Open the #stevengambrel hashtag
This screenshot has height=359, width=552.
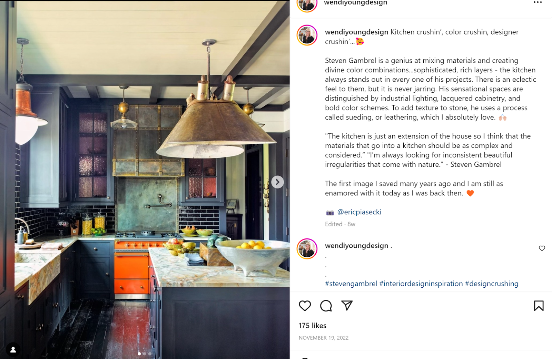point(351,284)
